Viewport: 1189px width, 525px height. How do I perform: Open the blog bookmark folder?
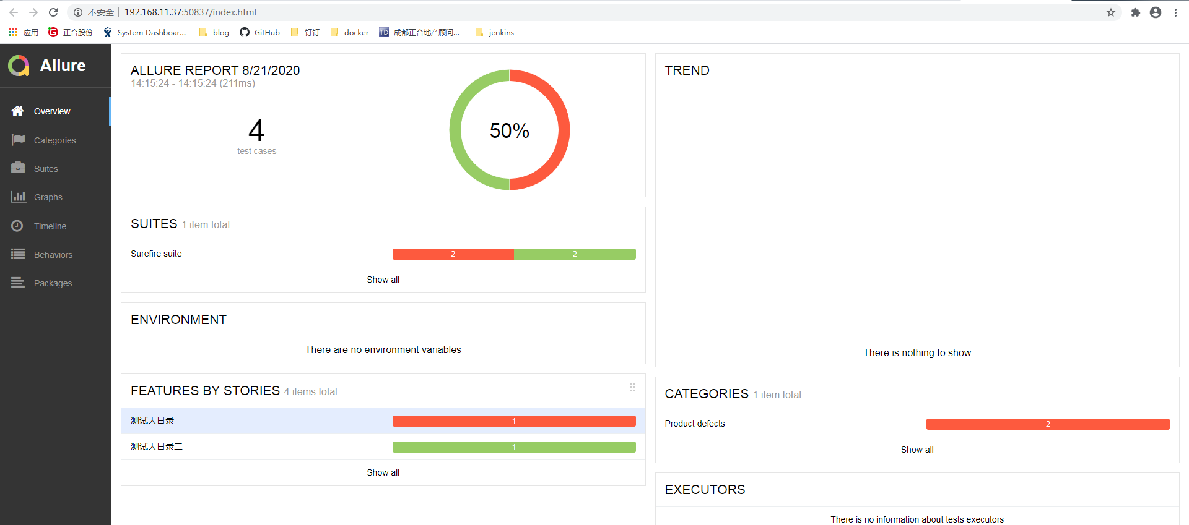point(214,32)
